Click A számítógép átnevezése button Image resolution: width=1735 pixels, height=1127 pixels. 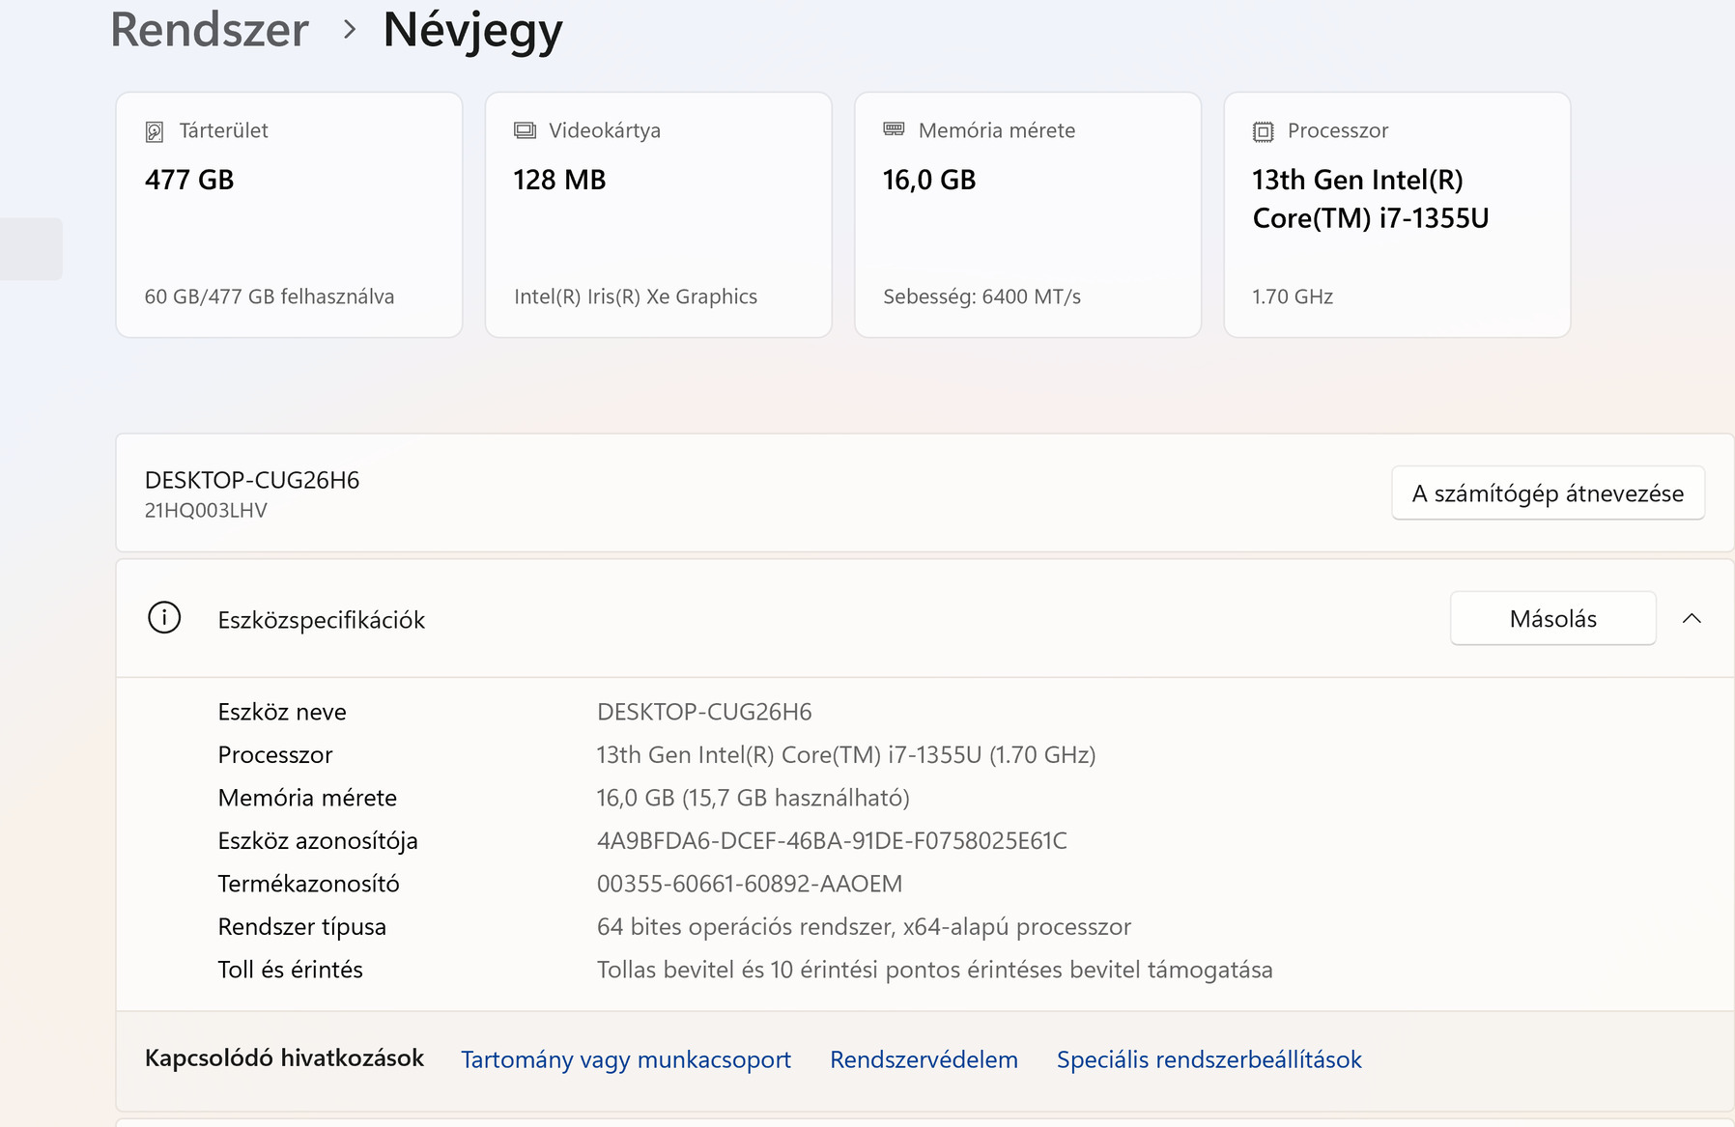coord(1548,493)
